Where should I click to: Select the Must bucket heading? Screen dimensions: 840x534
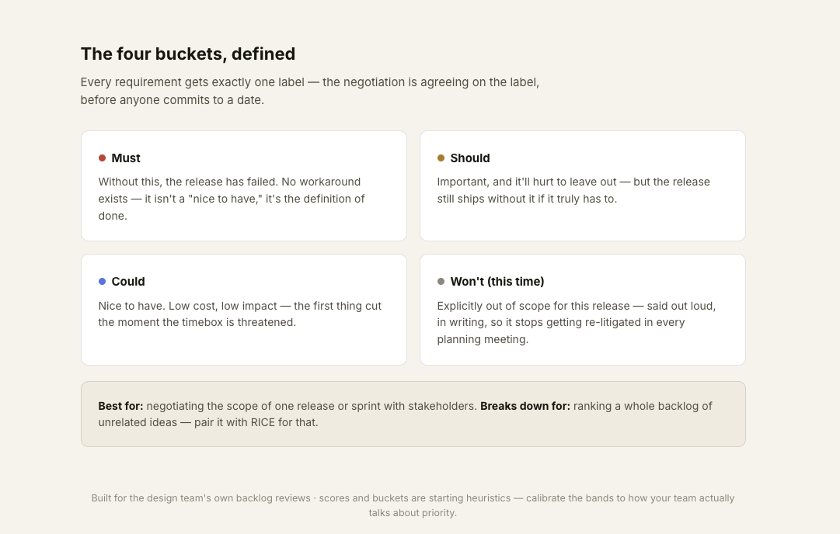pos(126,158)
